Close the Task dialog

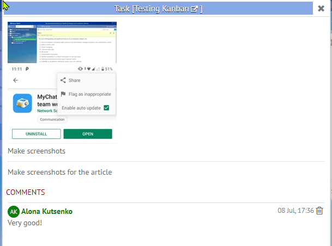(321, 9)
